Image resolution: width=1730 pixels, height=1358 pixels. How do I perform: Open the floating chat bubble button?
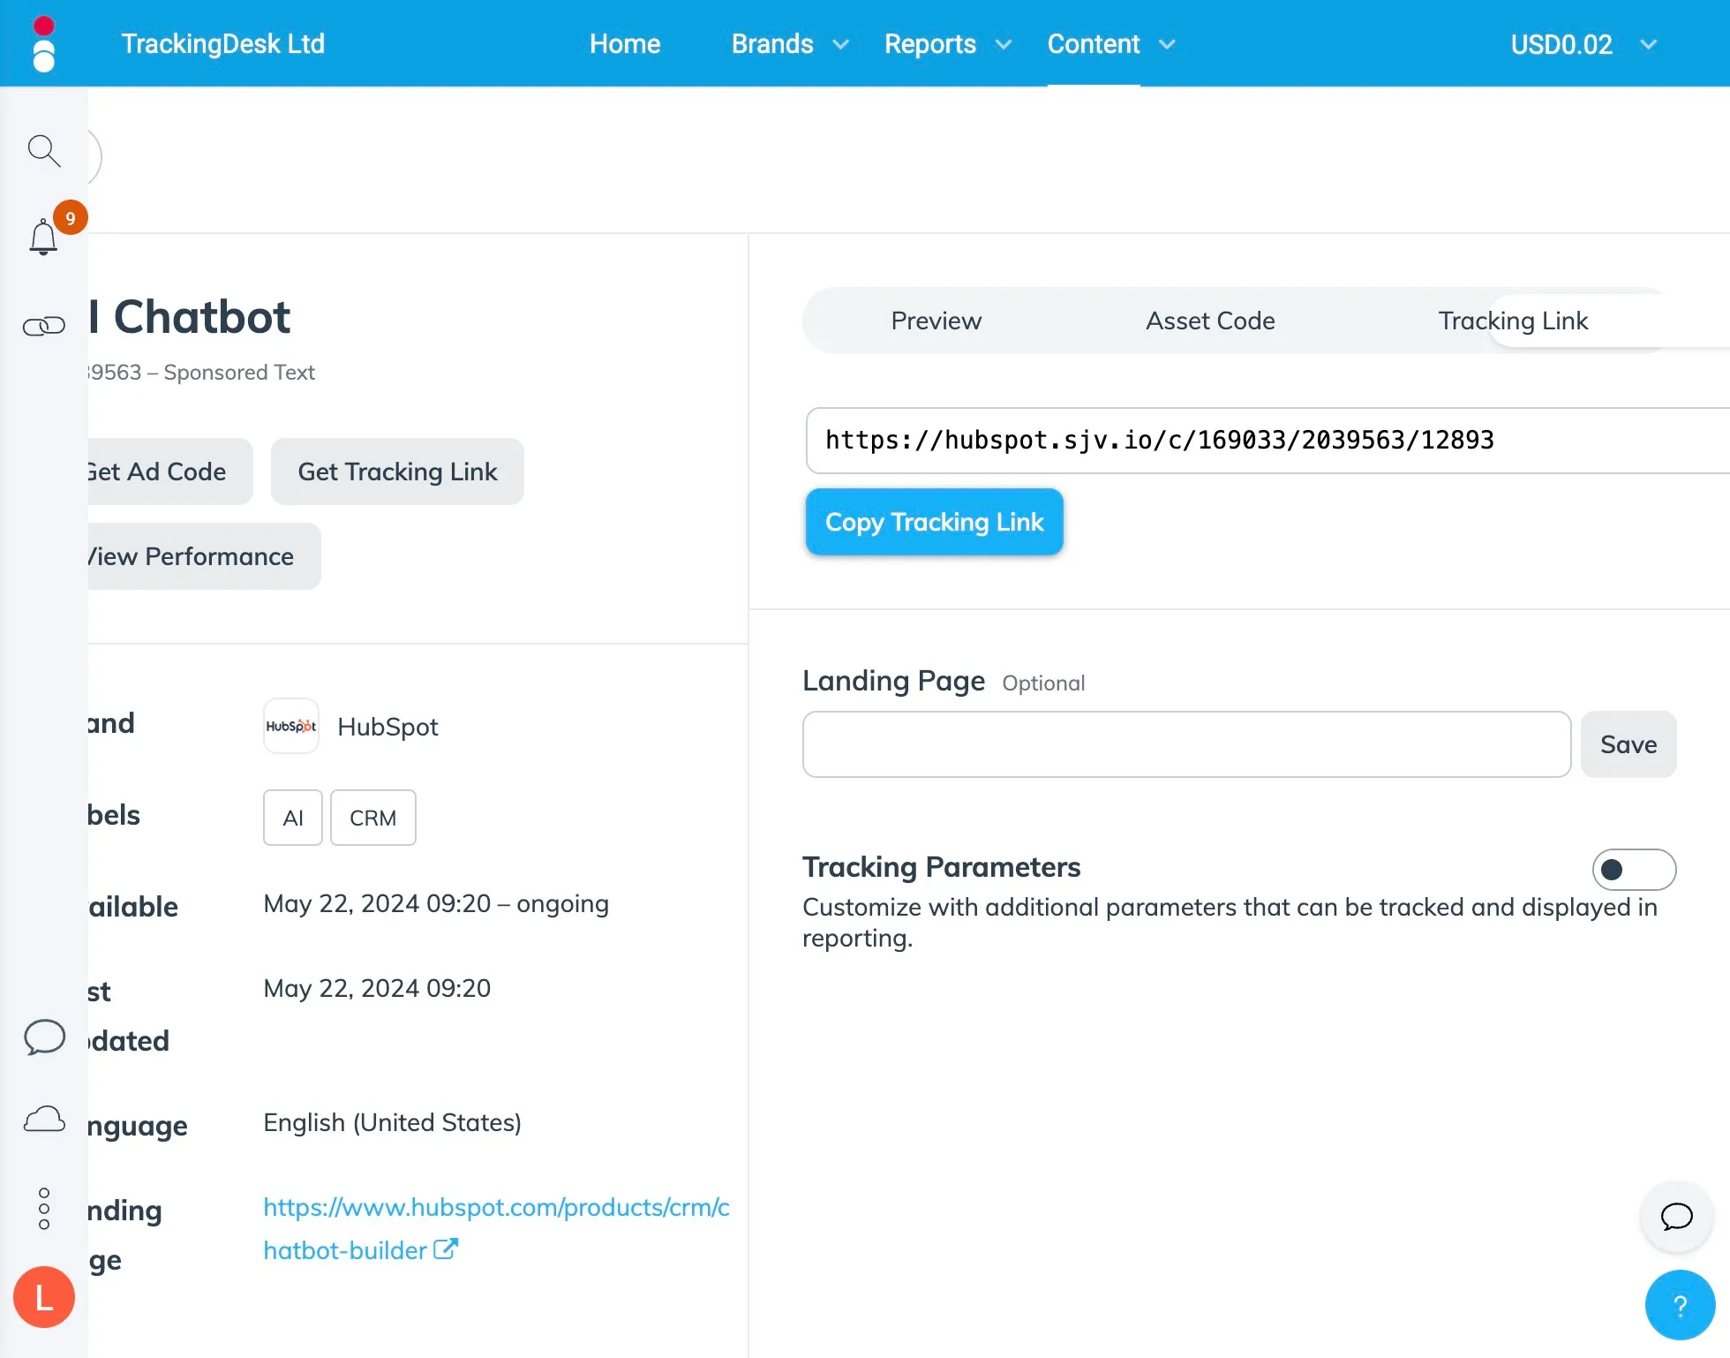pos(1677,1217)
